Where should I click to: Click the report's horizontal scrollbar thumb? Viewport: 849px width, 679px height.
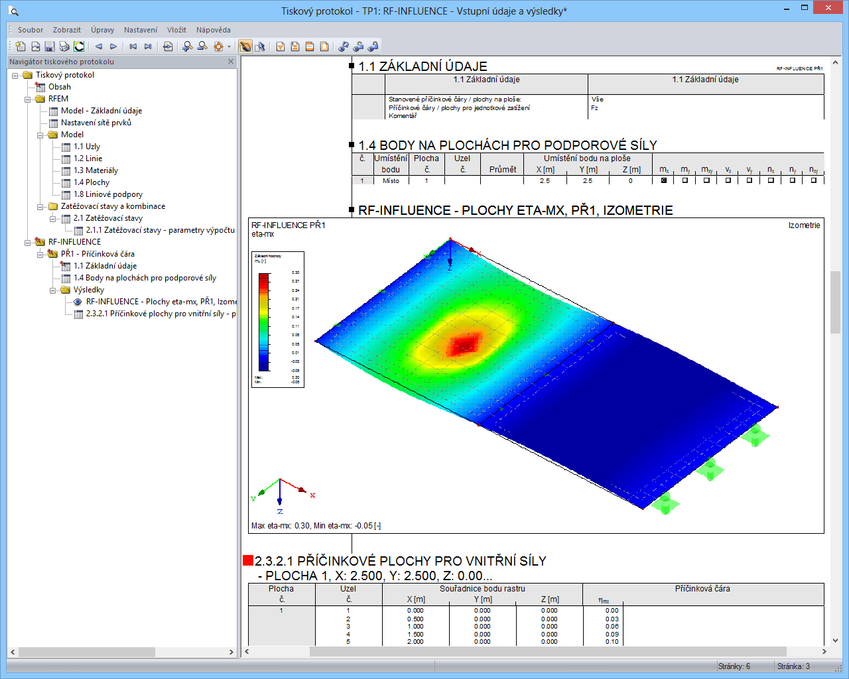[x=548, y=651]
